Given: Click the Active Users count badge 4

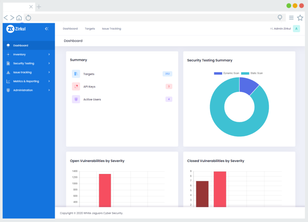Looking at the screenshot, I should coord(169,99).
